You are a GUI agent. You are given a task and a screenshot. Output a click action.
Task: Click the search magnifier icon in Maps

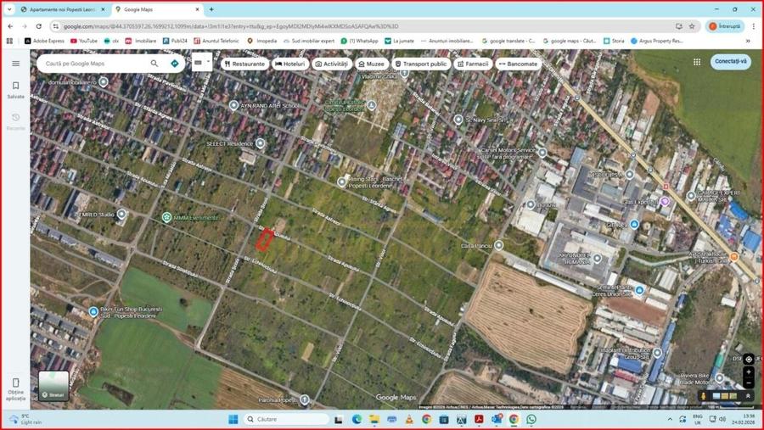click(154, 64)
